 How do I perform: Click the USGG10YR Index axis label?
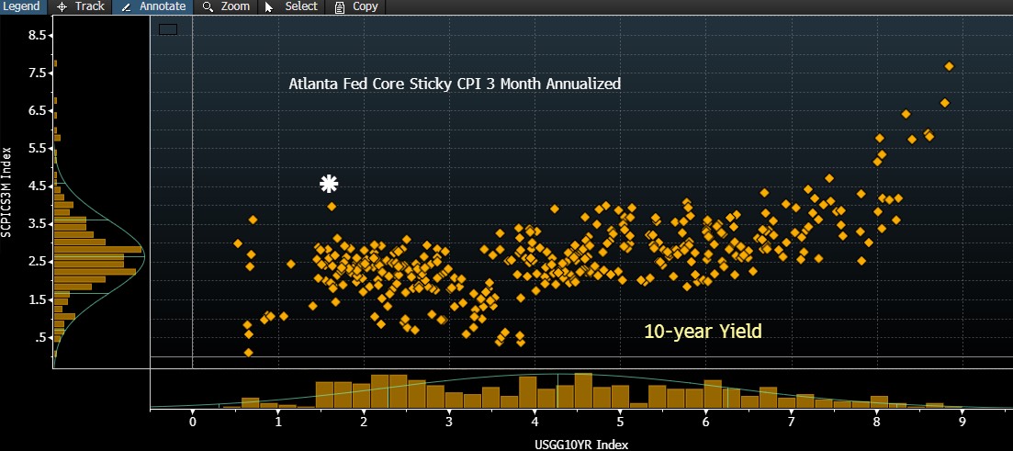[581, 444]
